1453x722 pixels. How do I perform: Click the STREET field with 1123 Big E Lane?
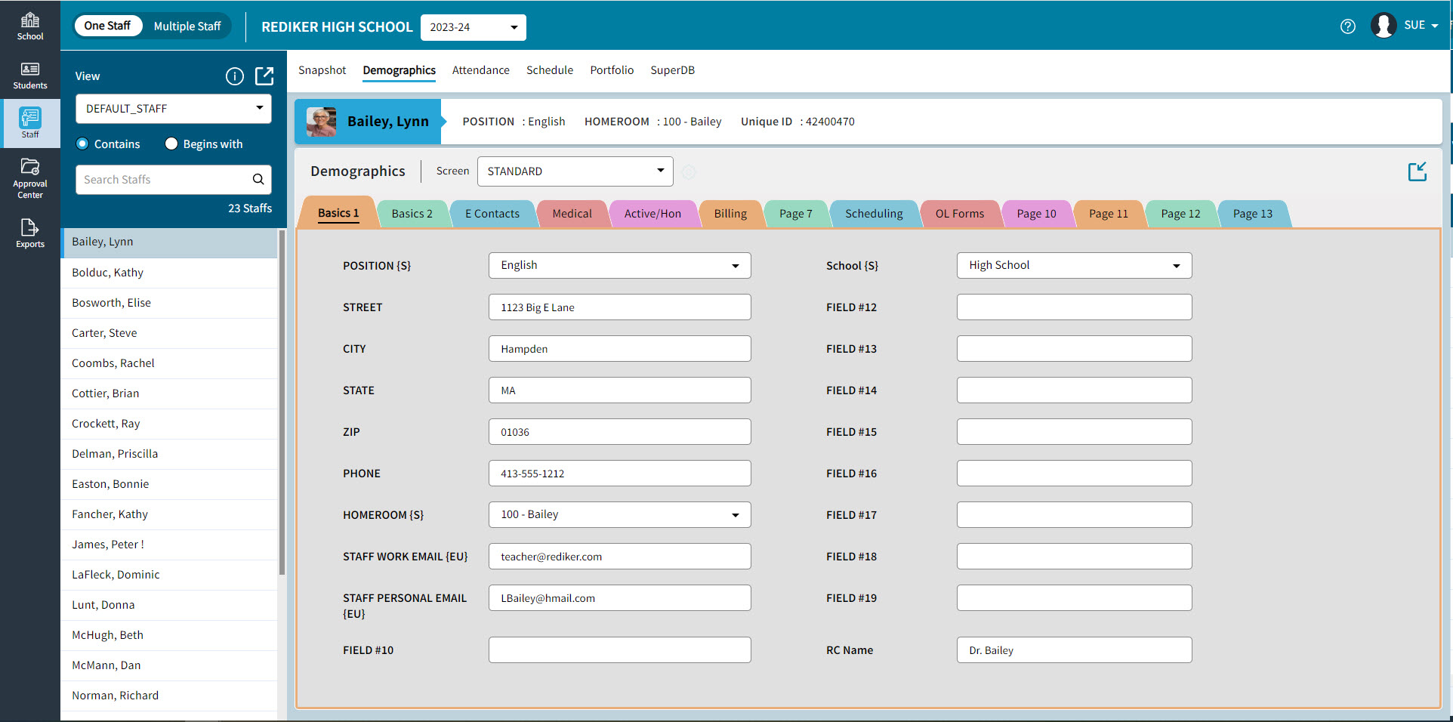[x=619, y=307]
